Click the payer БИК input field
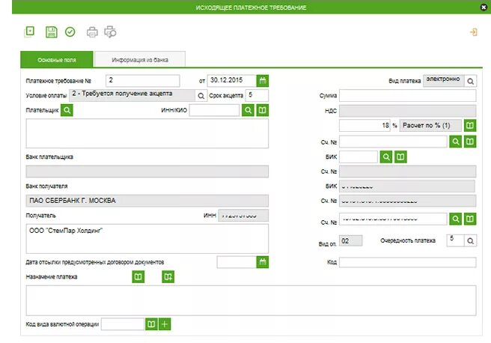 tap(359, 157)
